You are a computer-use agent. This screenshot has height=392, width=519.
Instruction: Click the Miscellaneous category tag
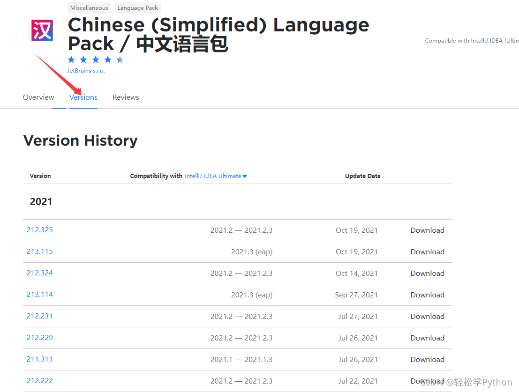click(x=89, y=7)
